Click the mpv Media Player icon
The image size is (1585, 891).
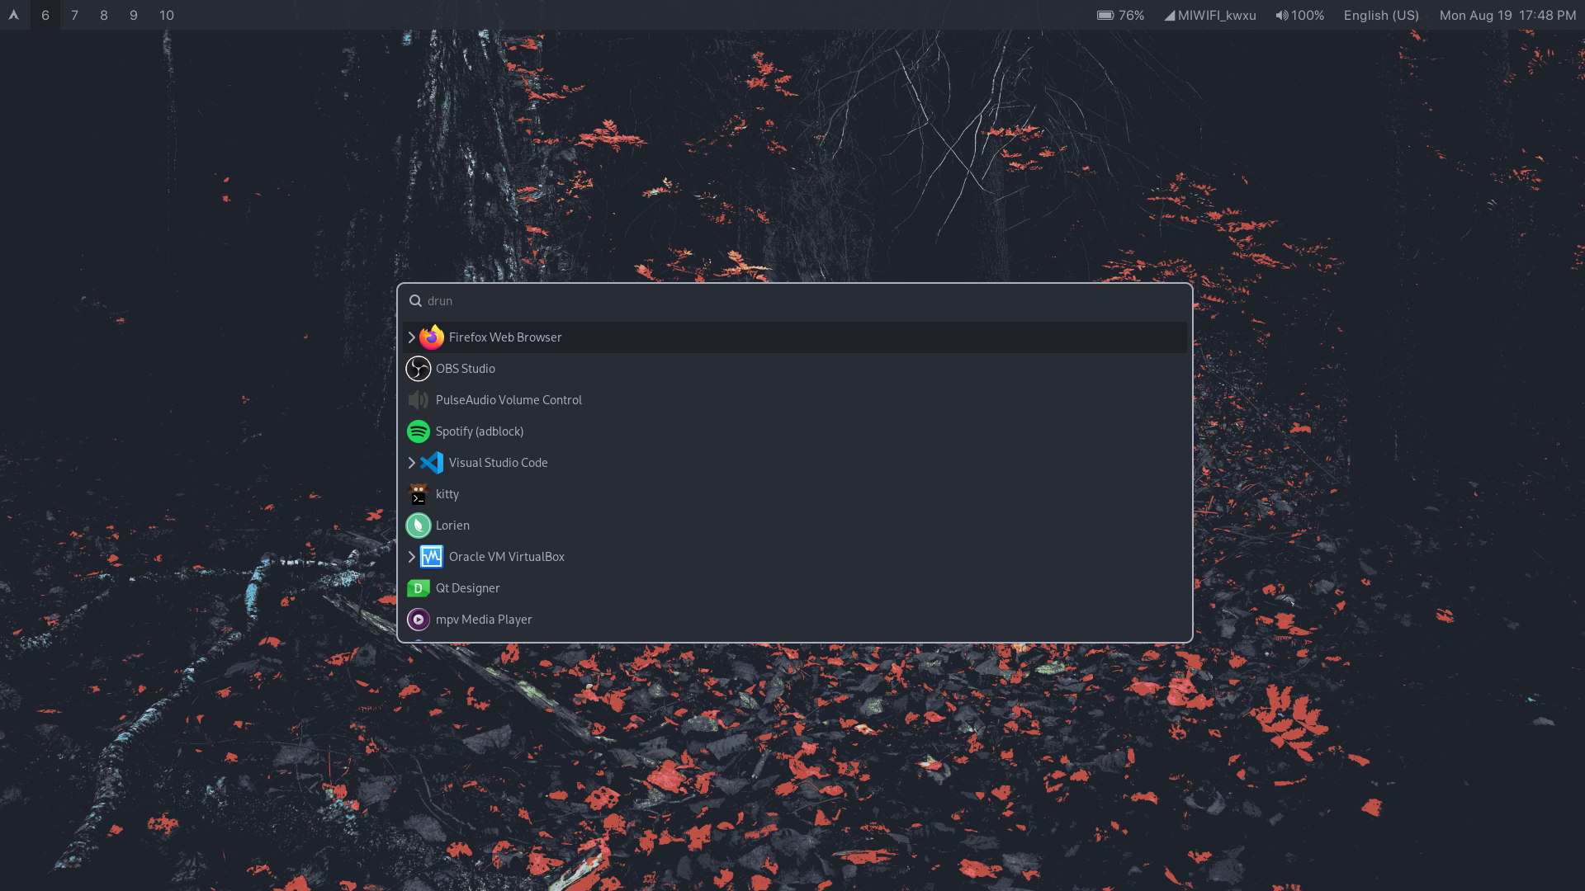[x=419, y=620]
